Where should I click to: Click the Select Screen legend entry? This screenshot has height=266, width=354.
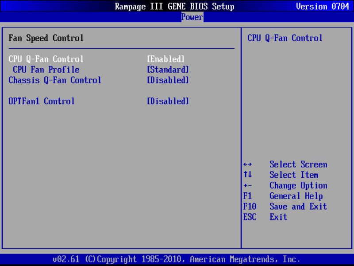(x=298, y=164)
